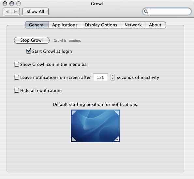
Task: Minimize the Growl preferences window
Action: click(x=12, y=4)
